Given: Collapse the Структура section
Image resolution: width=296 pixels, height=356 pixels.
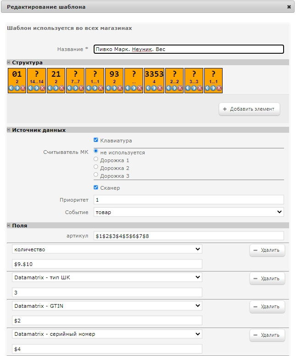Looking at the screenshot, I should pos(9,62).
